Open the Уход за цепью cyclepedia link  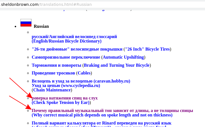click(66, 86)
